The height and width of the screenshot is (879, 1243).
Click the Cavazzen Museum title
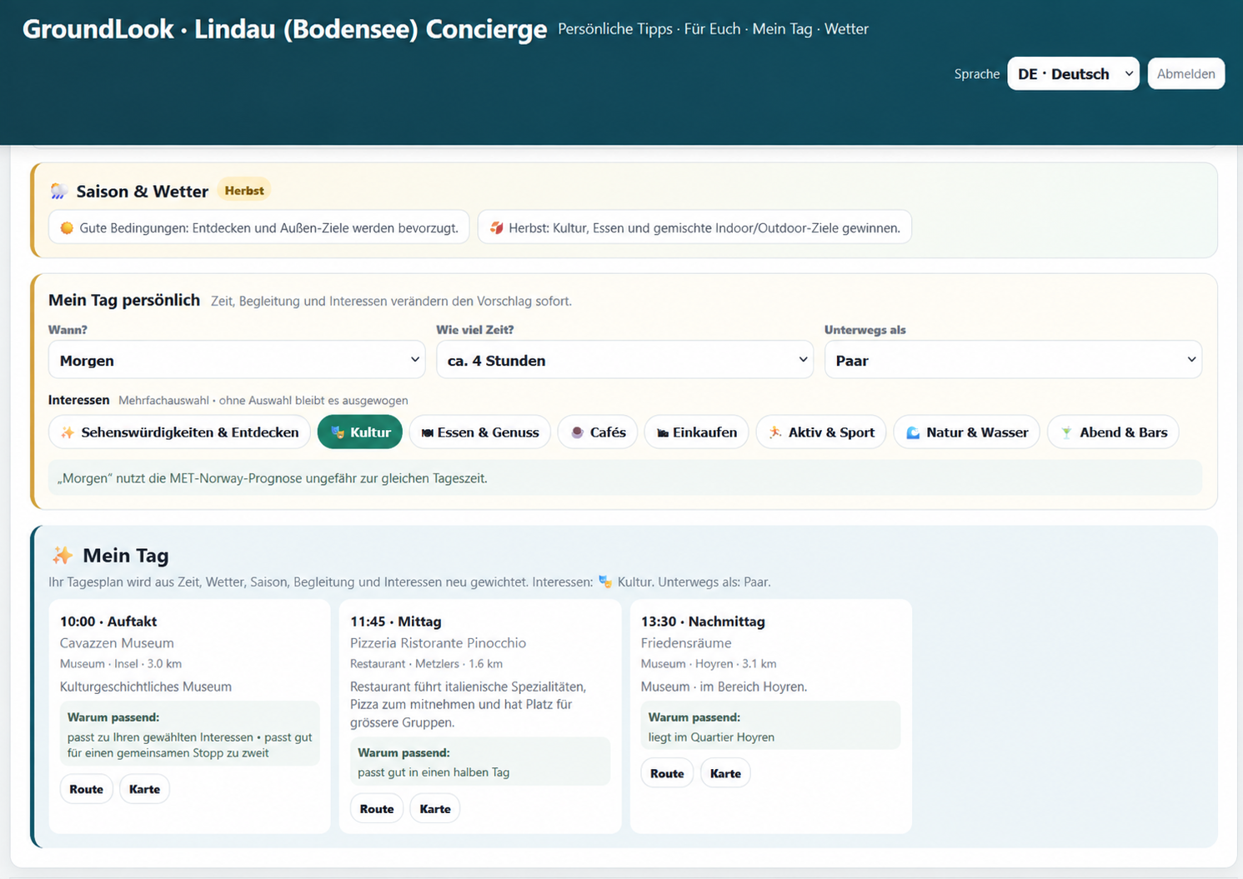point(117,642)
